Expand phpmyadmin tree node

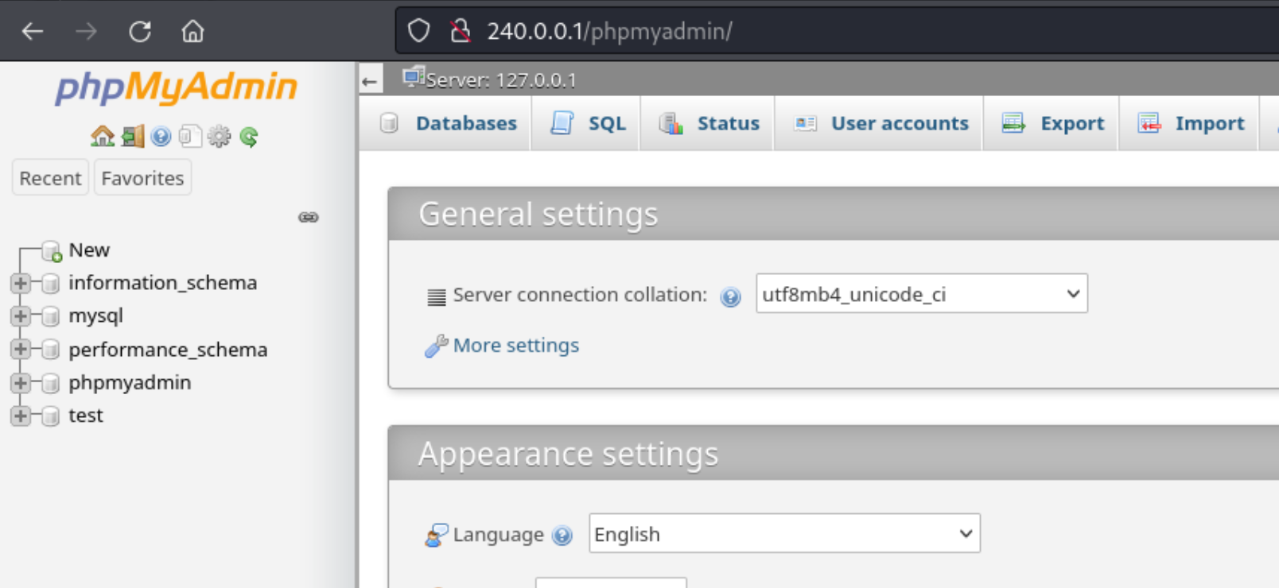tap(21, 383)
